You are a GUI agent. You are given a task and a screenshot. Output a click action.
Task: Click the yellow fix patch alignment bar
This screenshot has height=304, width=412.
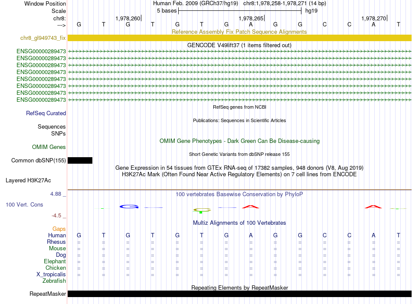click(239, 38)
